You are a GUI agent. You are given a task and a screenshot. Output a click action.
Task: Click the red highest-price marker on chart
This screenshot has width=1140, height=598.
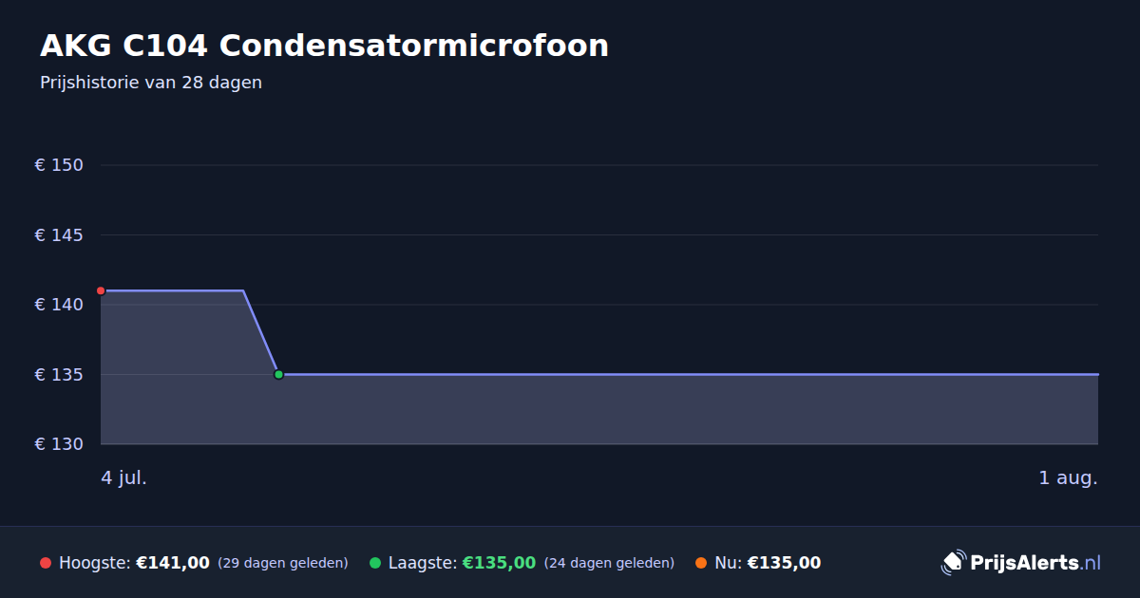pos(101,290)
